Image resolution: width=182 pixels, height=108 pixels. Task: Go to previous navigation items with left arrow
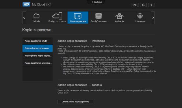point(24,18)
